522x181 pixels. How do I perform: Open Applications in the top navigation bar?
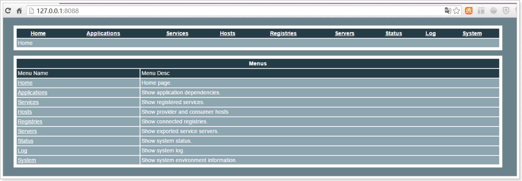coord(103,33)
